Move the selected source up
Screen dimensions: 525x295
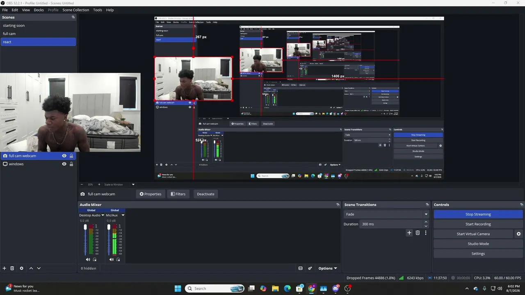[x=31, y=268]
